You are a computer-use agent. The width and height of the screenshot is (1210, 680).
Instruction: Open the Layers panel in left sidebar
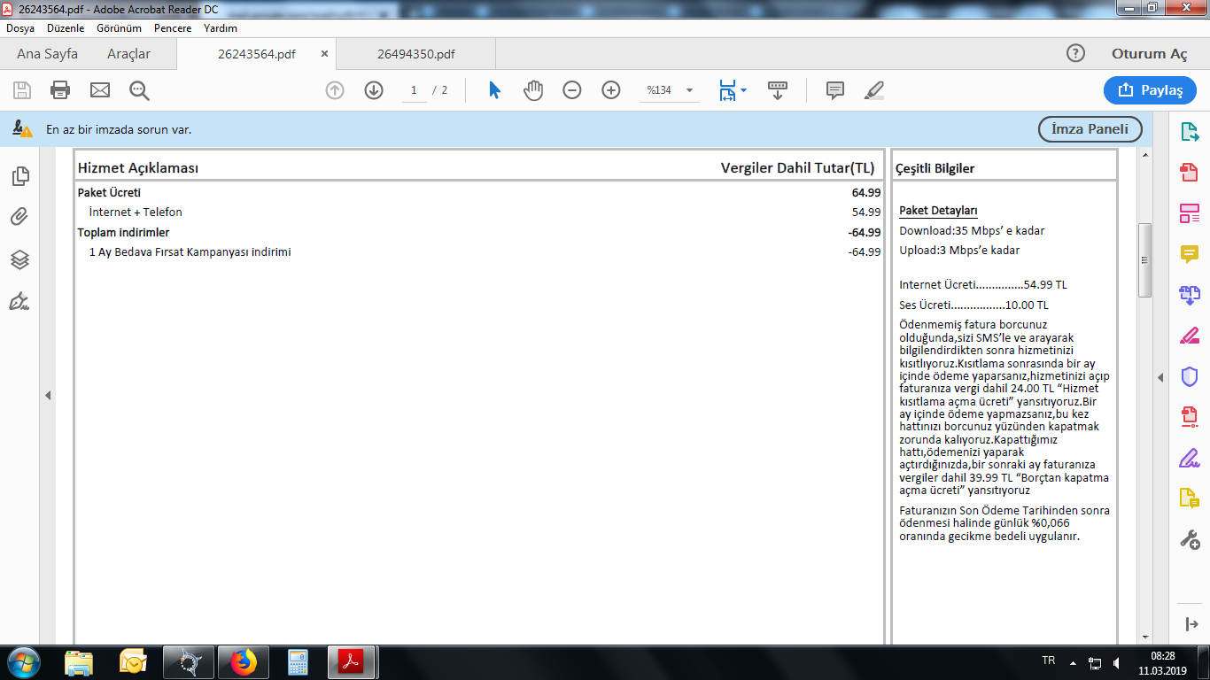[19, 259]
